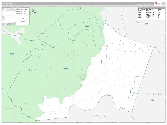Click the JACKSON county label on map
The width and height of the screenshot is (167, 125).
8,109
